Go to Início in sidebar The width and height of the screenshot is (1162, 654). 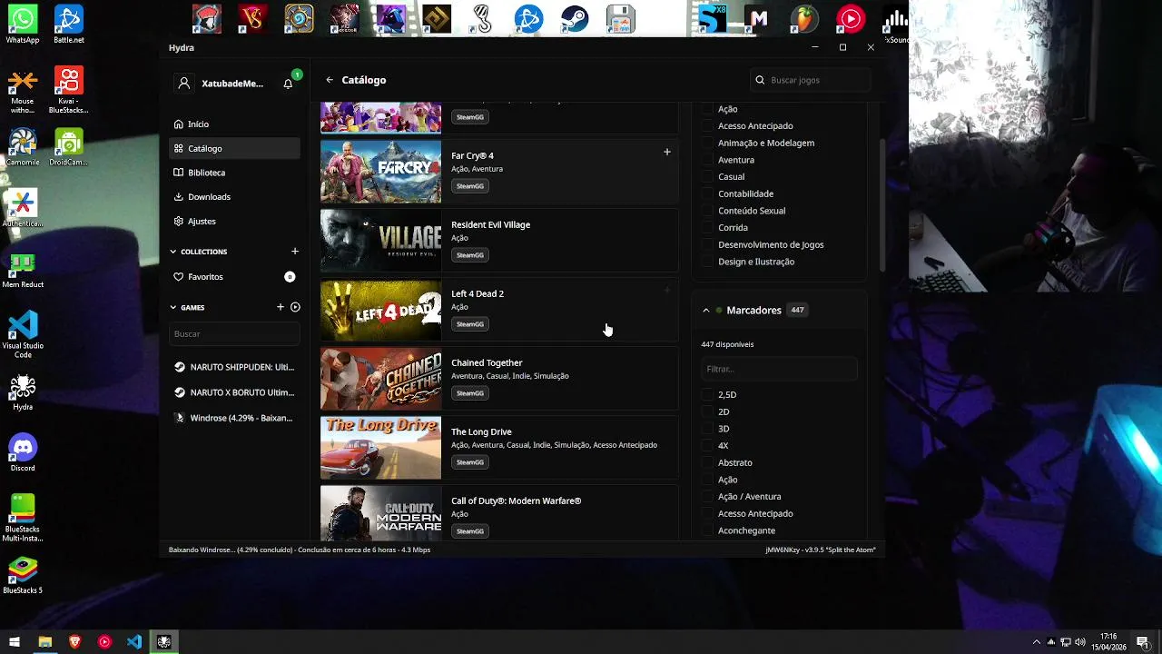(x=234, y=124)
